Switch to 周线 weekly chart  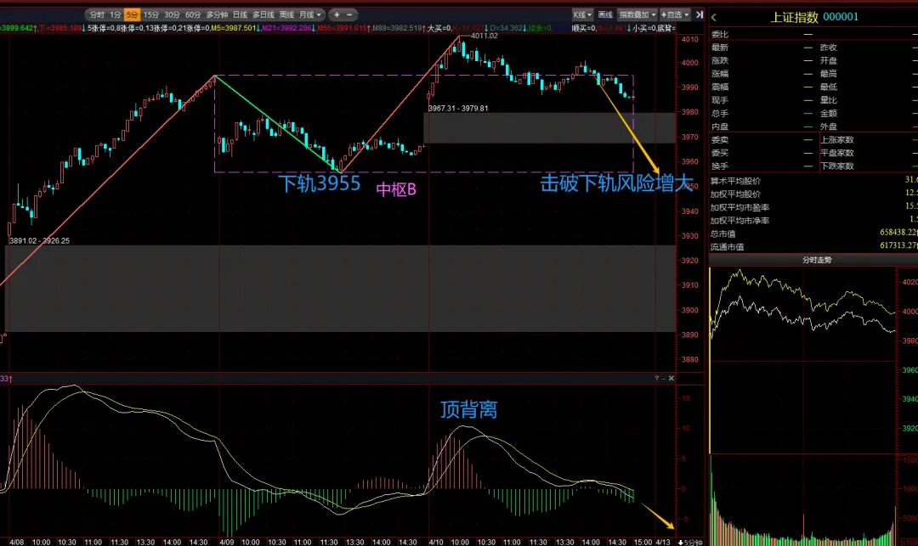pyautogui.click(x=287, y=14)
